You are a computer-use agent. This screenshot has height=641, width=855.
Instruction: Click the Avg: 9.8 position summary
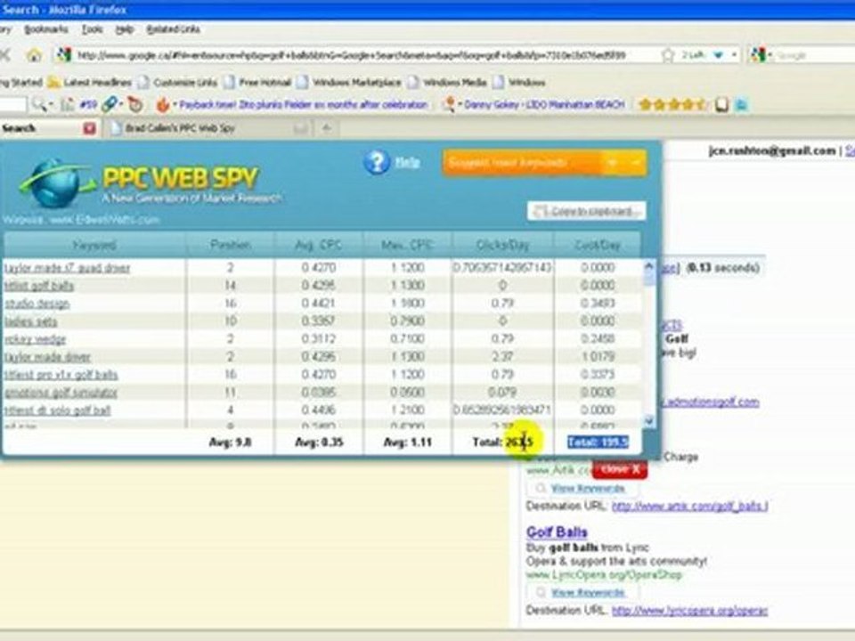pos(230,442)
